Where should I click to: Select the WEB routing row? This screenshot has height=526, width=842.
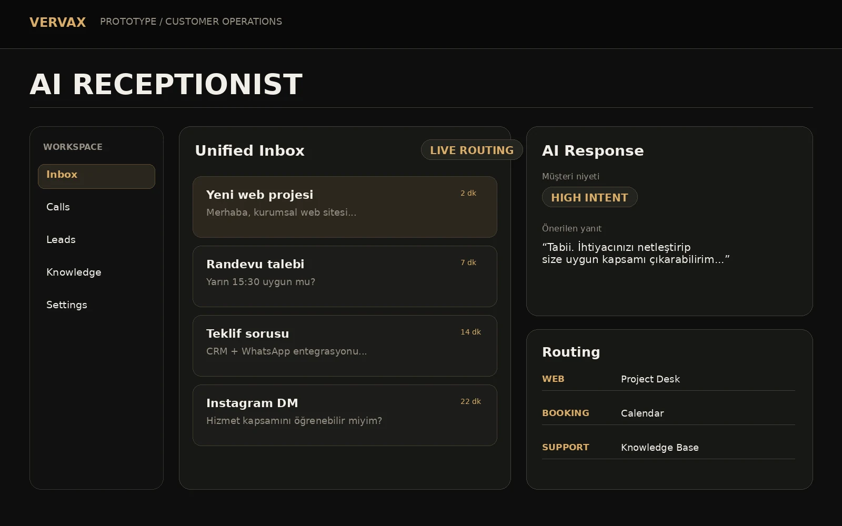coord(668,379)
